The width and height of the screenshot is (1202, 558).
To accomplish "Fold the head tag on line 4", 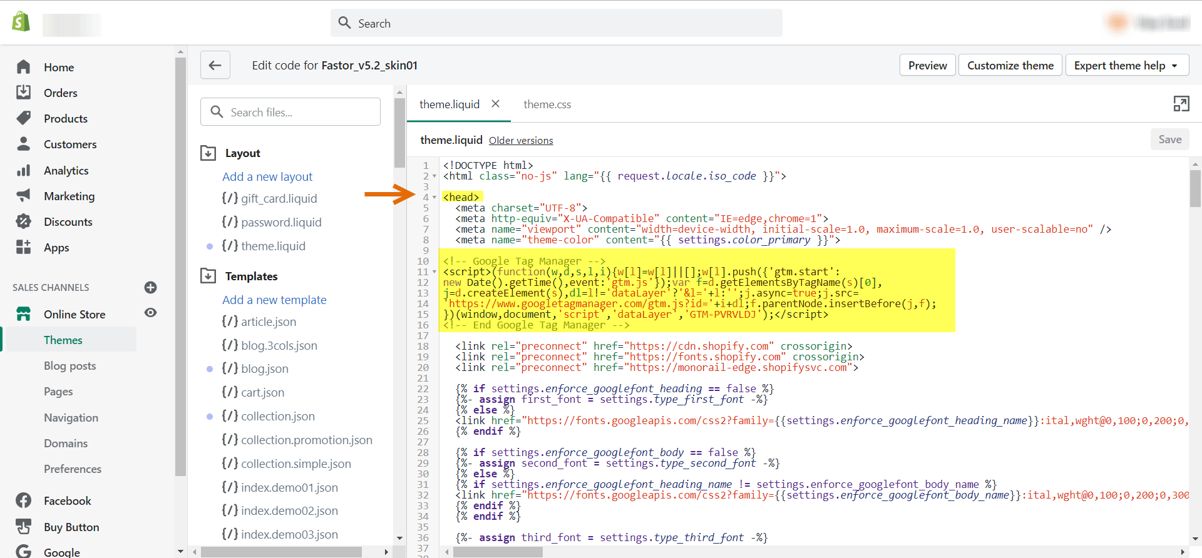I will coord(434,198).
